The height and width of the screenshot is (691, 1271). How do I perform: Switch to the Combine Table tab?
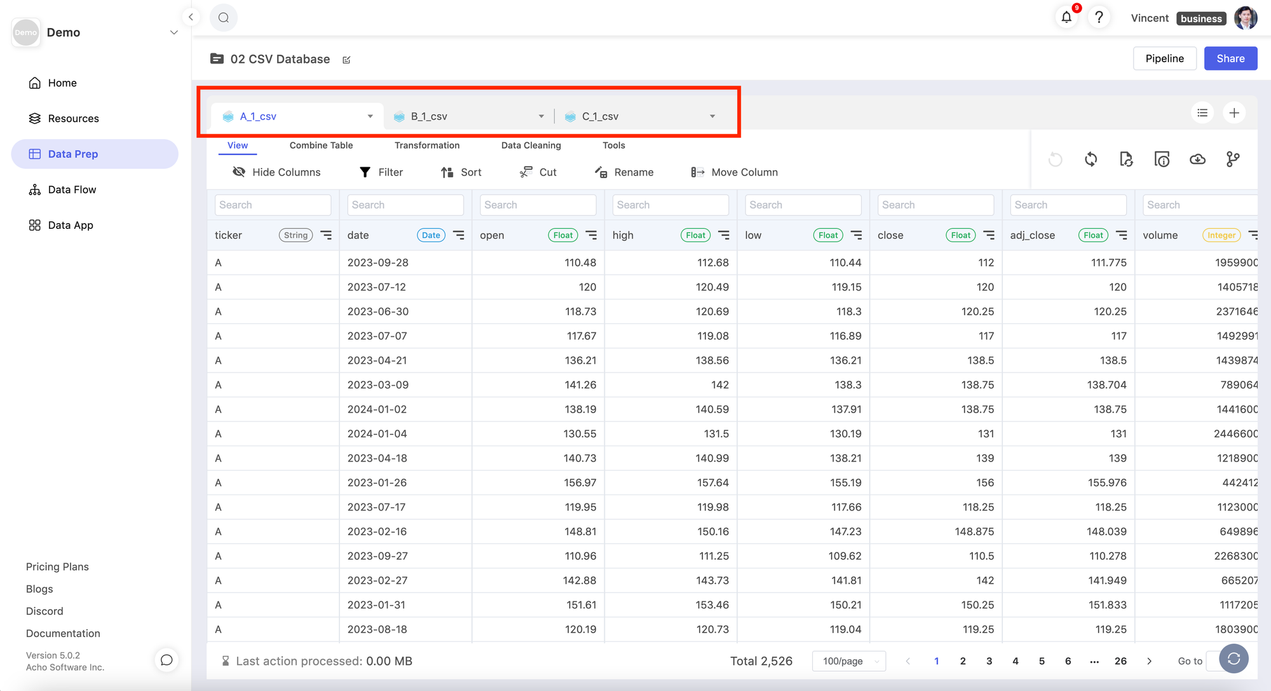pos(321,146)
